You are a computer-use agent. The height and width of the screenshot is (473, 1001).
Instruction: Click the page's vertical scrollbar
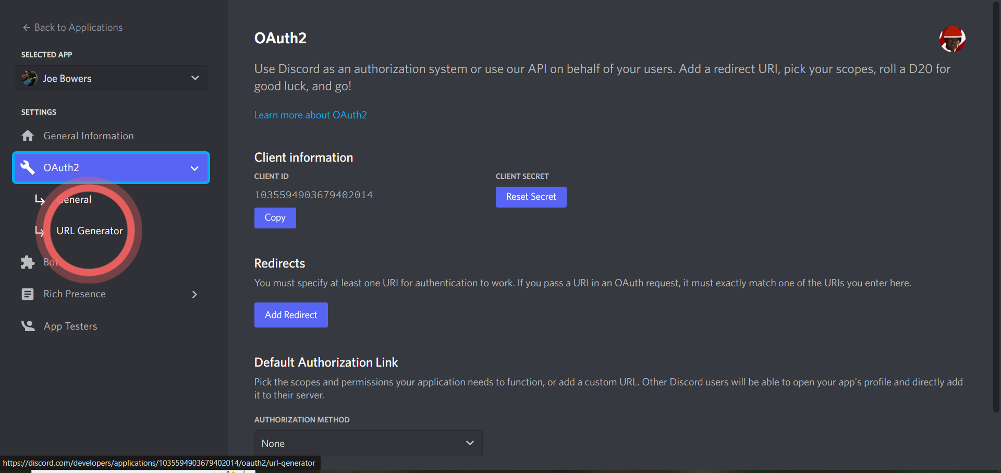click(996, 209)
